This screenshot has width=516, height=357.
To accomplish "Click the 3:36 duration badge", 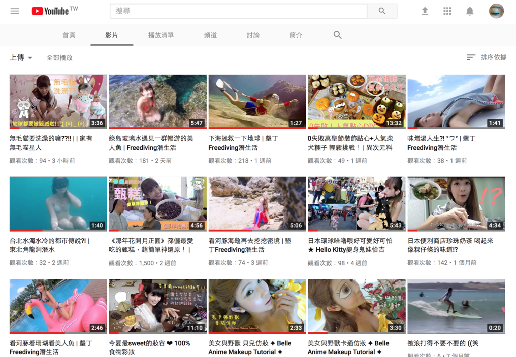I will 97,123.
